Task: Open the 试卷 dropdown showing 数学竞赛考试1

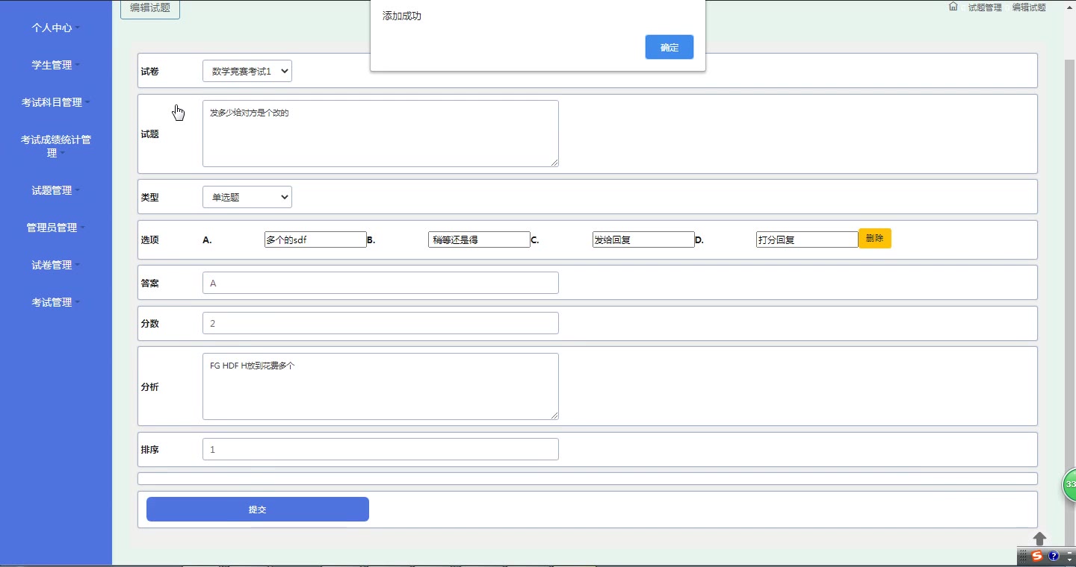Action: [x=247, y=71]
